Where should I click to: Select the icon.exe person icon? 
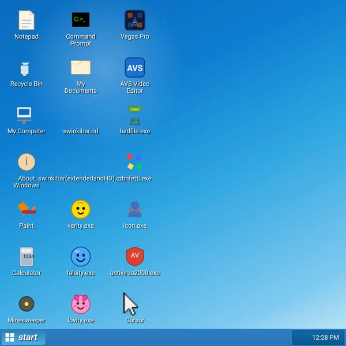[135, 209]
